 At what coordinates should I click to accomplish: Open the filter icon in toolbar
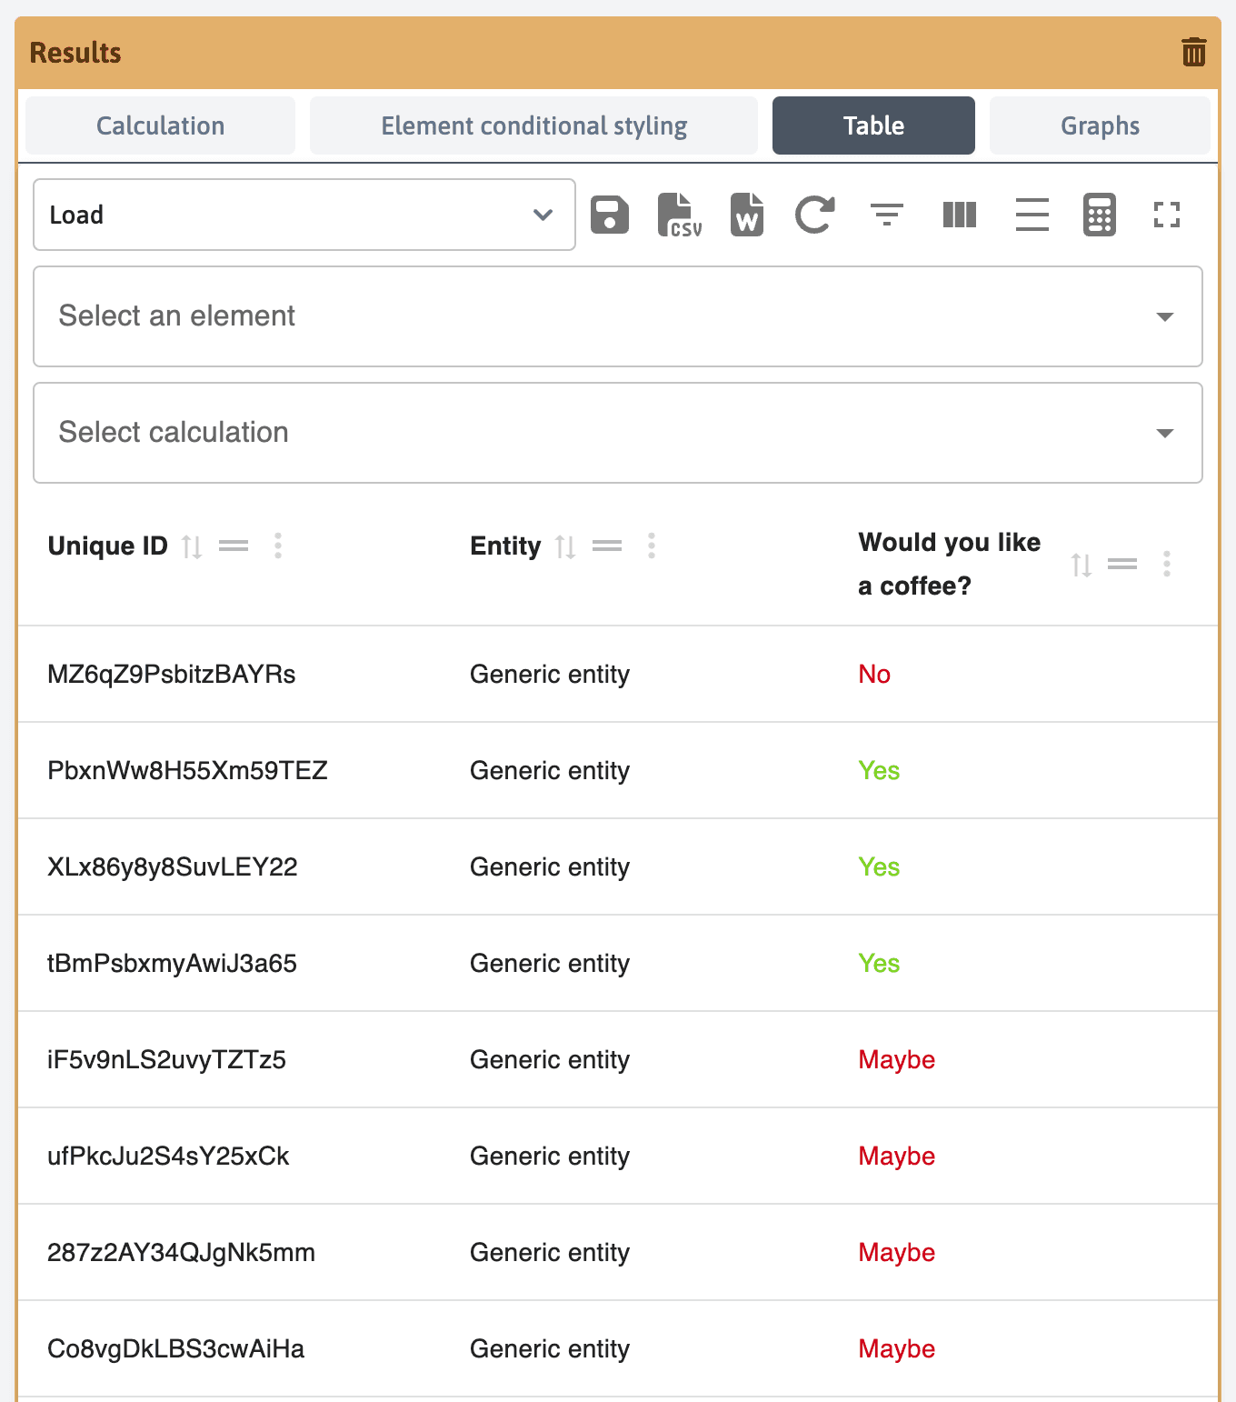(x=886, y=215)
